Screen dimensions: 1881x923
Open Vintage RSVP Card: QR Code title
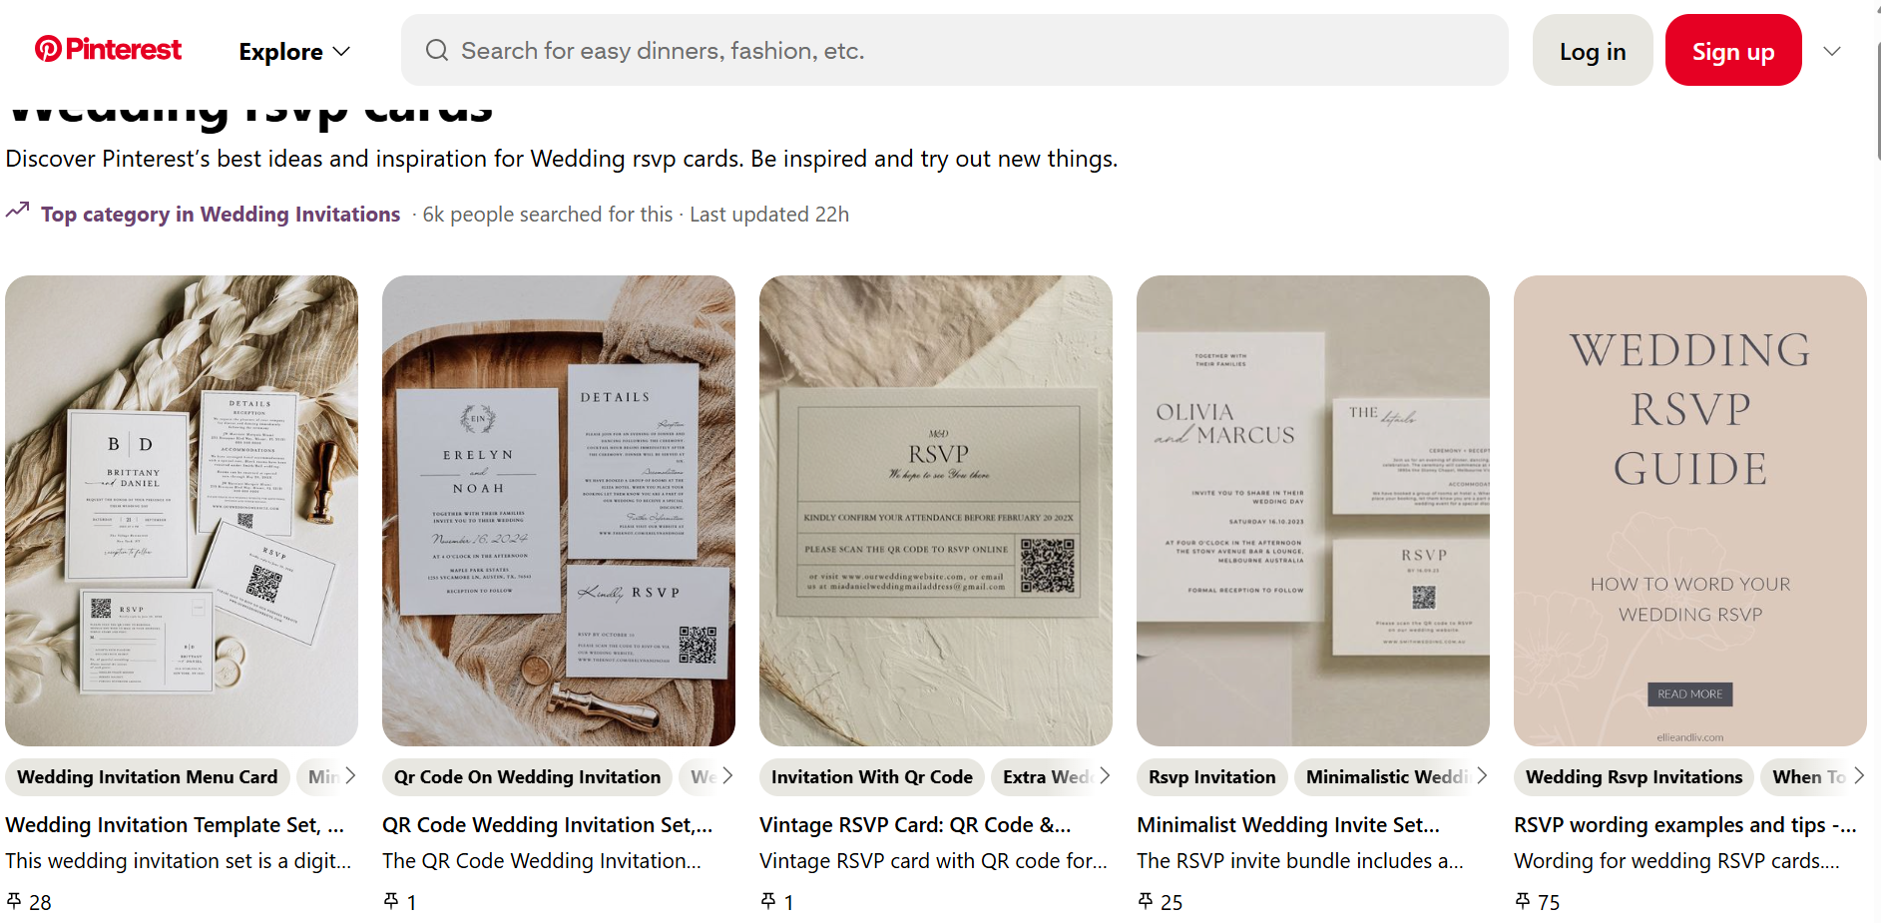point(915,825)
